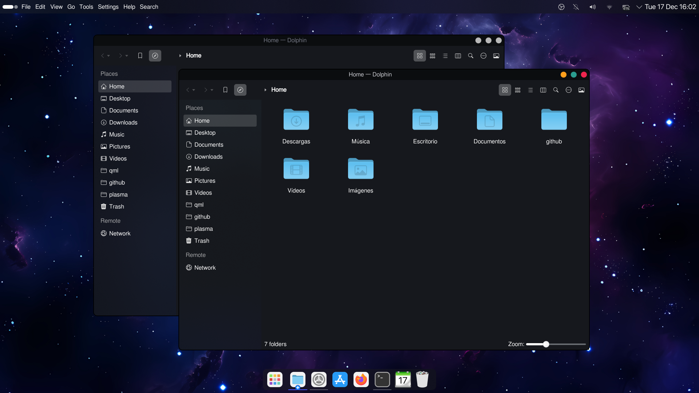Click bookmark icon in back Dolphin window
Screen dimensions: 699x393
(x=140, y=56)
